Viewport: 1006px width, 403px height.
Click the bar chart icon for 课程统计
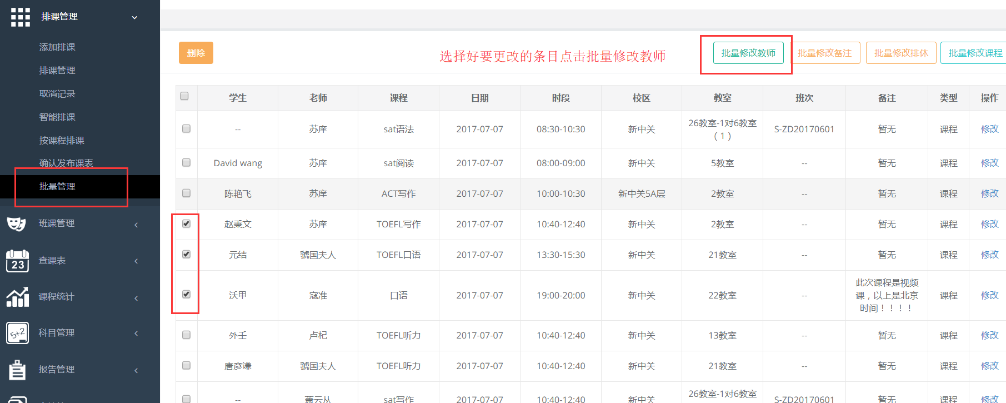point(17,297)
